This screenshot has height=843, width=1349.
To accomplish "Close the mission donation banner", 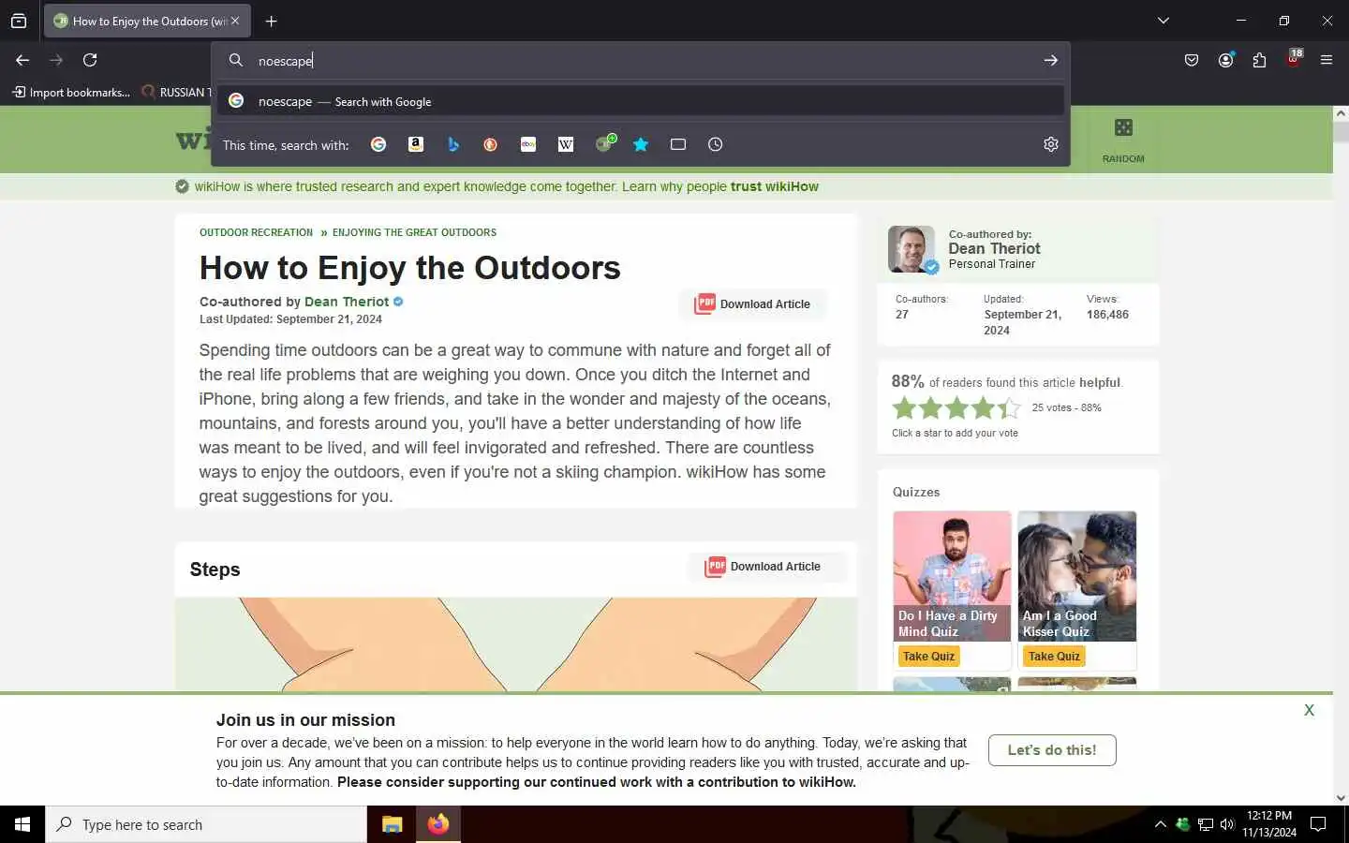I will click(x=1309, y=710).
